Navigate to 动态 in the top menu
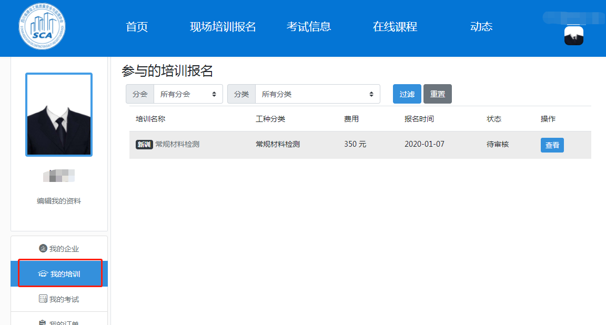606x325 pixels. pyautogui.click(x=481, y=27)
